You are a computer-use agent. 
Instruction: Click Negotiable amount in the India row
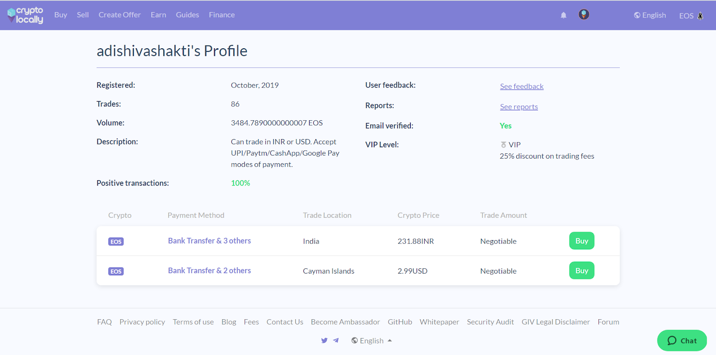click(x=499, y=241)
